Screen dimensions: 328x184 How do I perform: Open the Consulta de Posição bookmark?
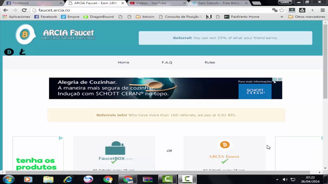(x=181, y=17)
